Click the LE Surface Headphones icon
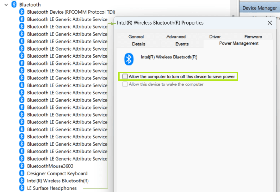This screenshot has width=280, height=192. tap(22, 188)
